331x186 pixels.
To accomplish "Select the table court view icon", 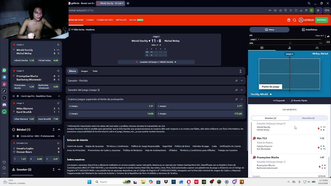I will 262,48.
